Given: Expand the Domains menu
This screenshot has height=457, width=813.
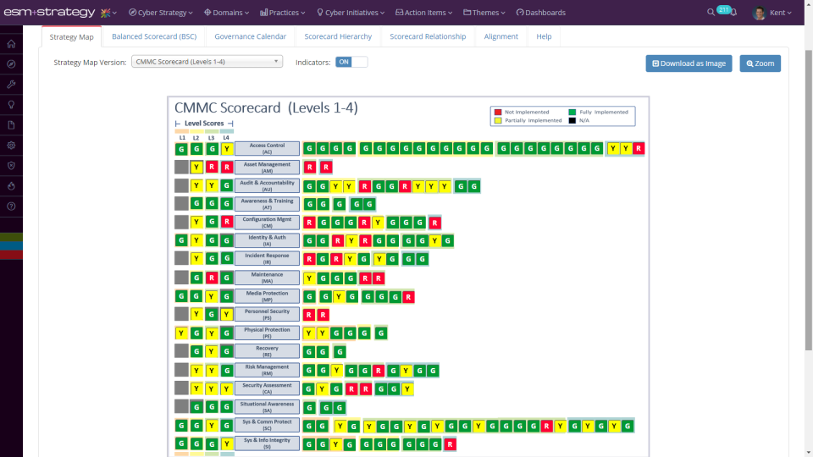Looking at the screenshot, I should [227, 13].
